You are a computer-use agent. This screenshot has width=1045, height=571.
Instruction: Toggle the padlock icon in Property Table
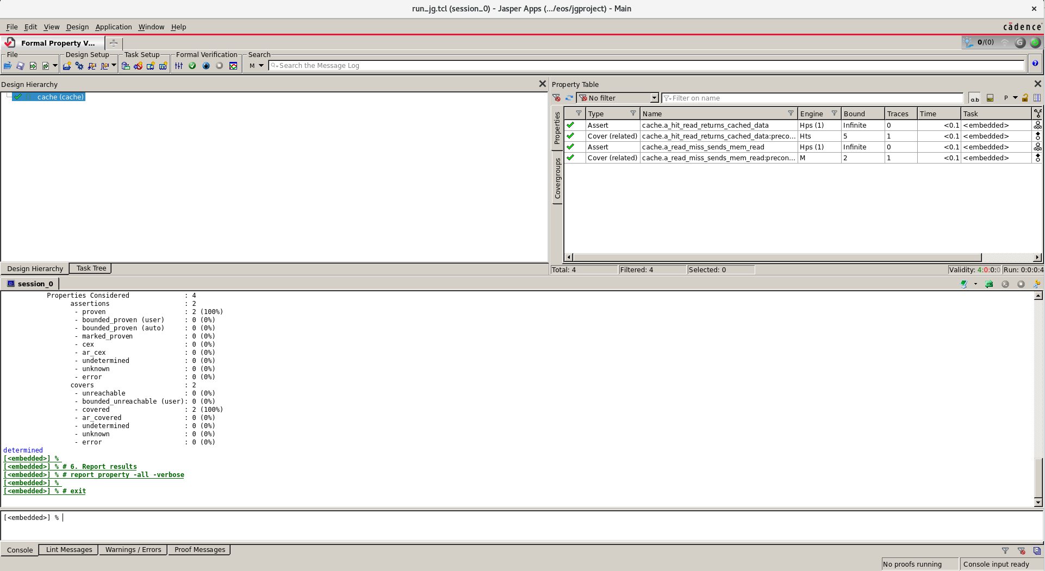tap(1025, 98)
